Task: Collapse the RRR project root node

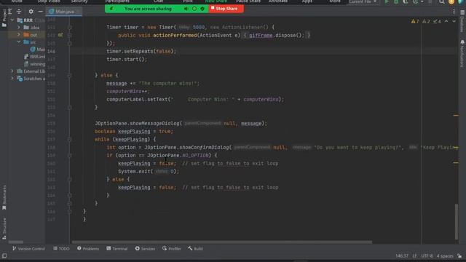Action: [12, 20]
